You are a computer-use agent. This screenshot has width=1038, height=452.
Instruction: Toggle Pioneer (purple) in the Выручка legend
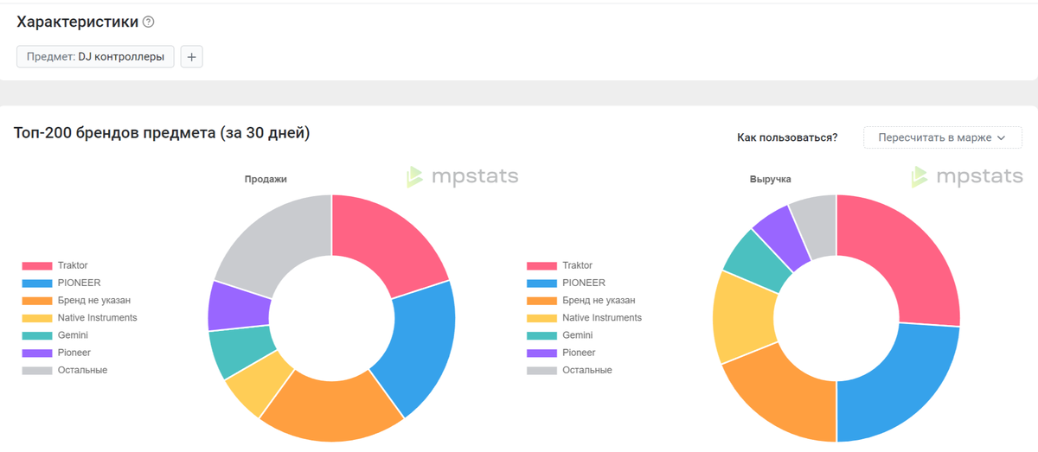(561, 353)
